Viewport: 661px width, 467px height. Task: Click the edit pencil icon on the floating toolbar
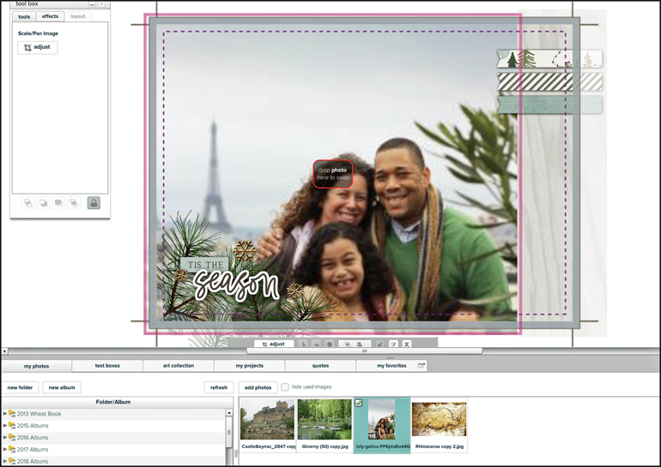(393, 344)
